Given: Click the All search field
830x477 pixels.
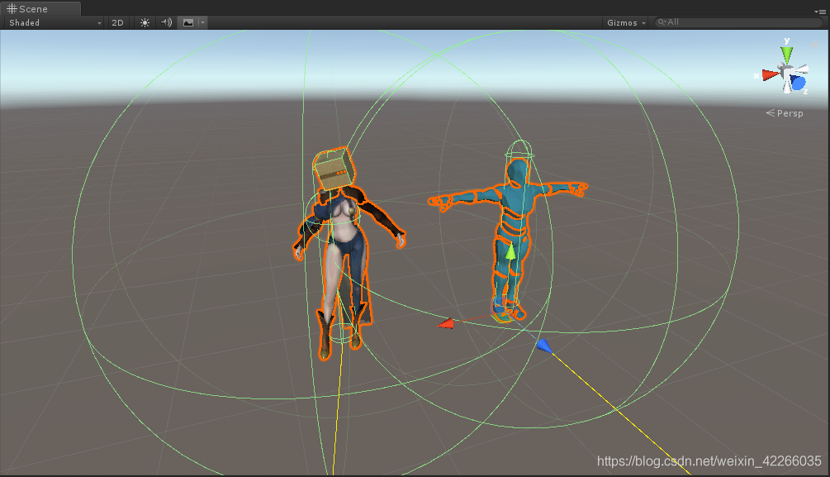Looking at the screenshot, I should (738, 22).
